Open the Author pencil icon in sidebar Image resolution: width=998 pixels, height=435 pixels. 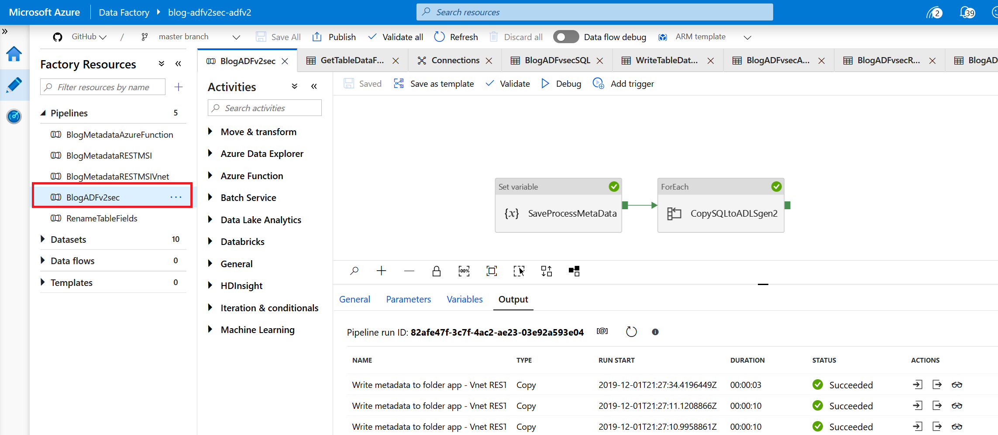[14, 85]
